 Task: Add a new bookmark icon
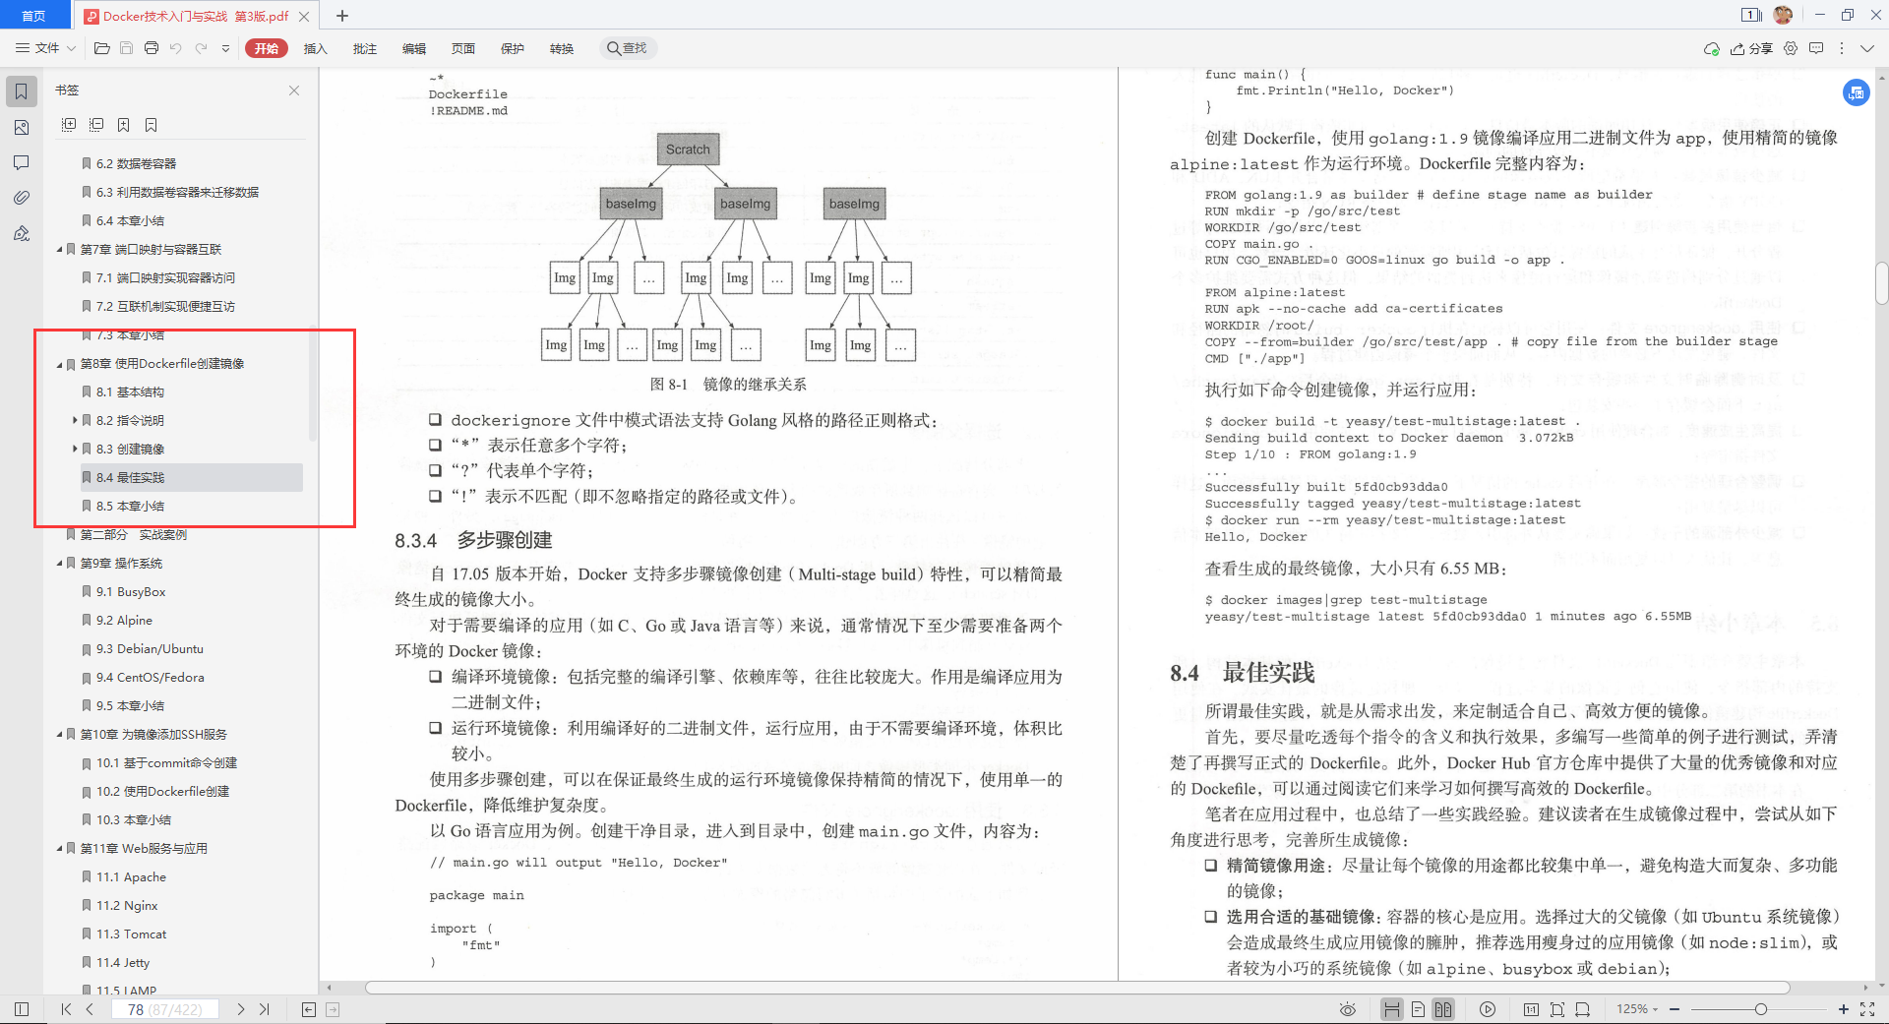coord(124,125)
